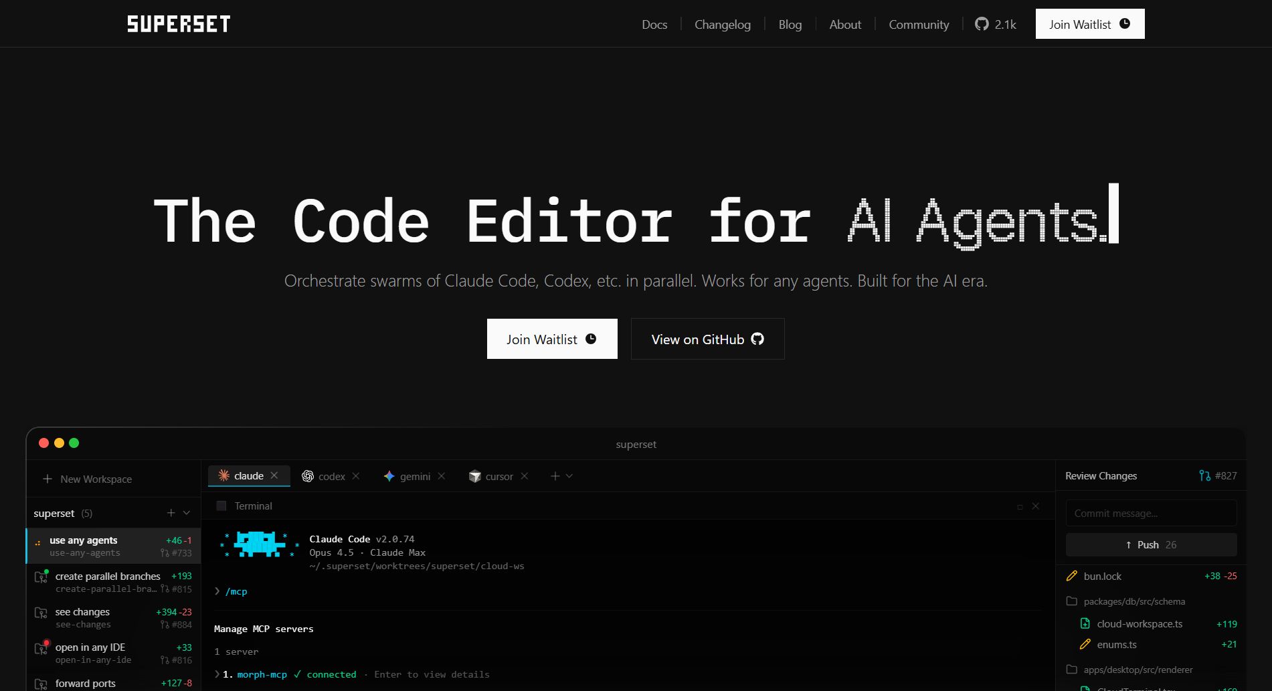This screenshot has height=691, width=1272.
Task: Open cloud-workspace.ts changed file
Action: coord(1158,623)
